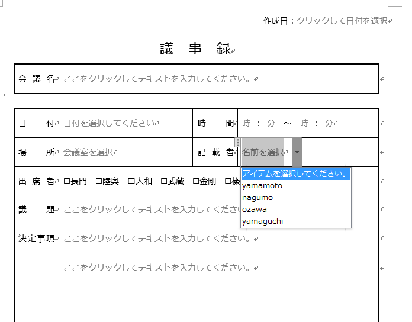Click the dropdown arrow of 名前を選択
This screenshot has height=322, width=412.
point(297,152)
